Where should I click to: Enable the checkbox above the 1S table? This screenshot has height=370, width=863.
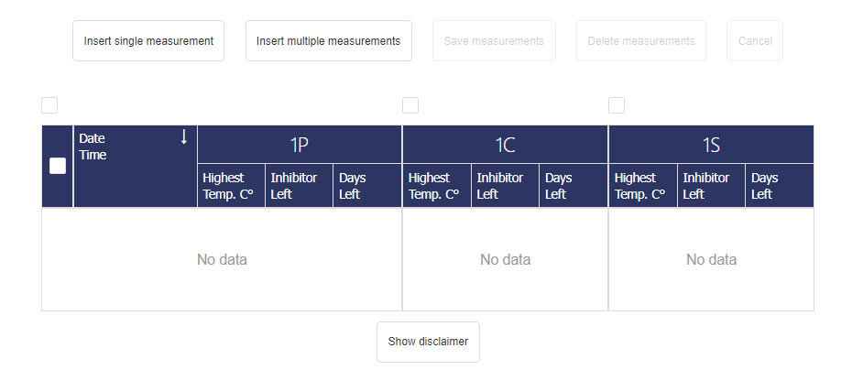(617, 105)
